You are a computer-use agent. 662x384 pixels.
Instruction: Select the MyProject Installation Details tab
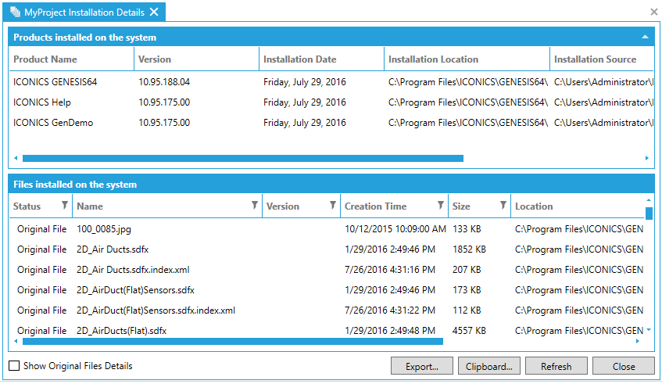point(86,12)
